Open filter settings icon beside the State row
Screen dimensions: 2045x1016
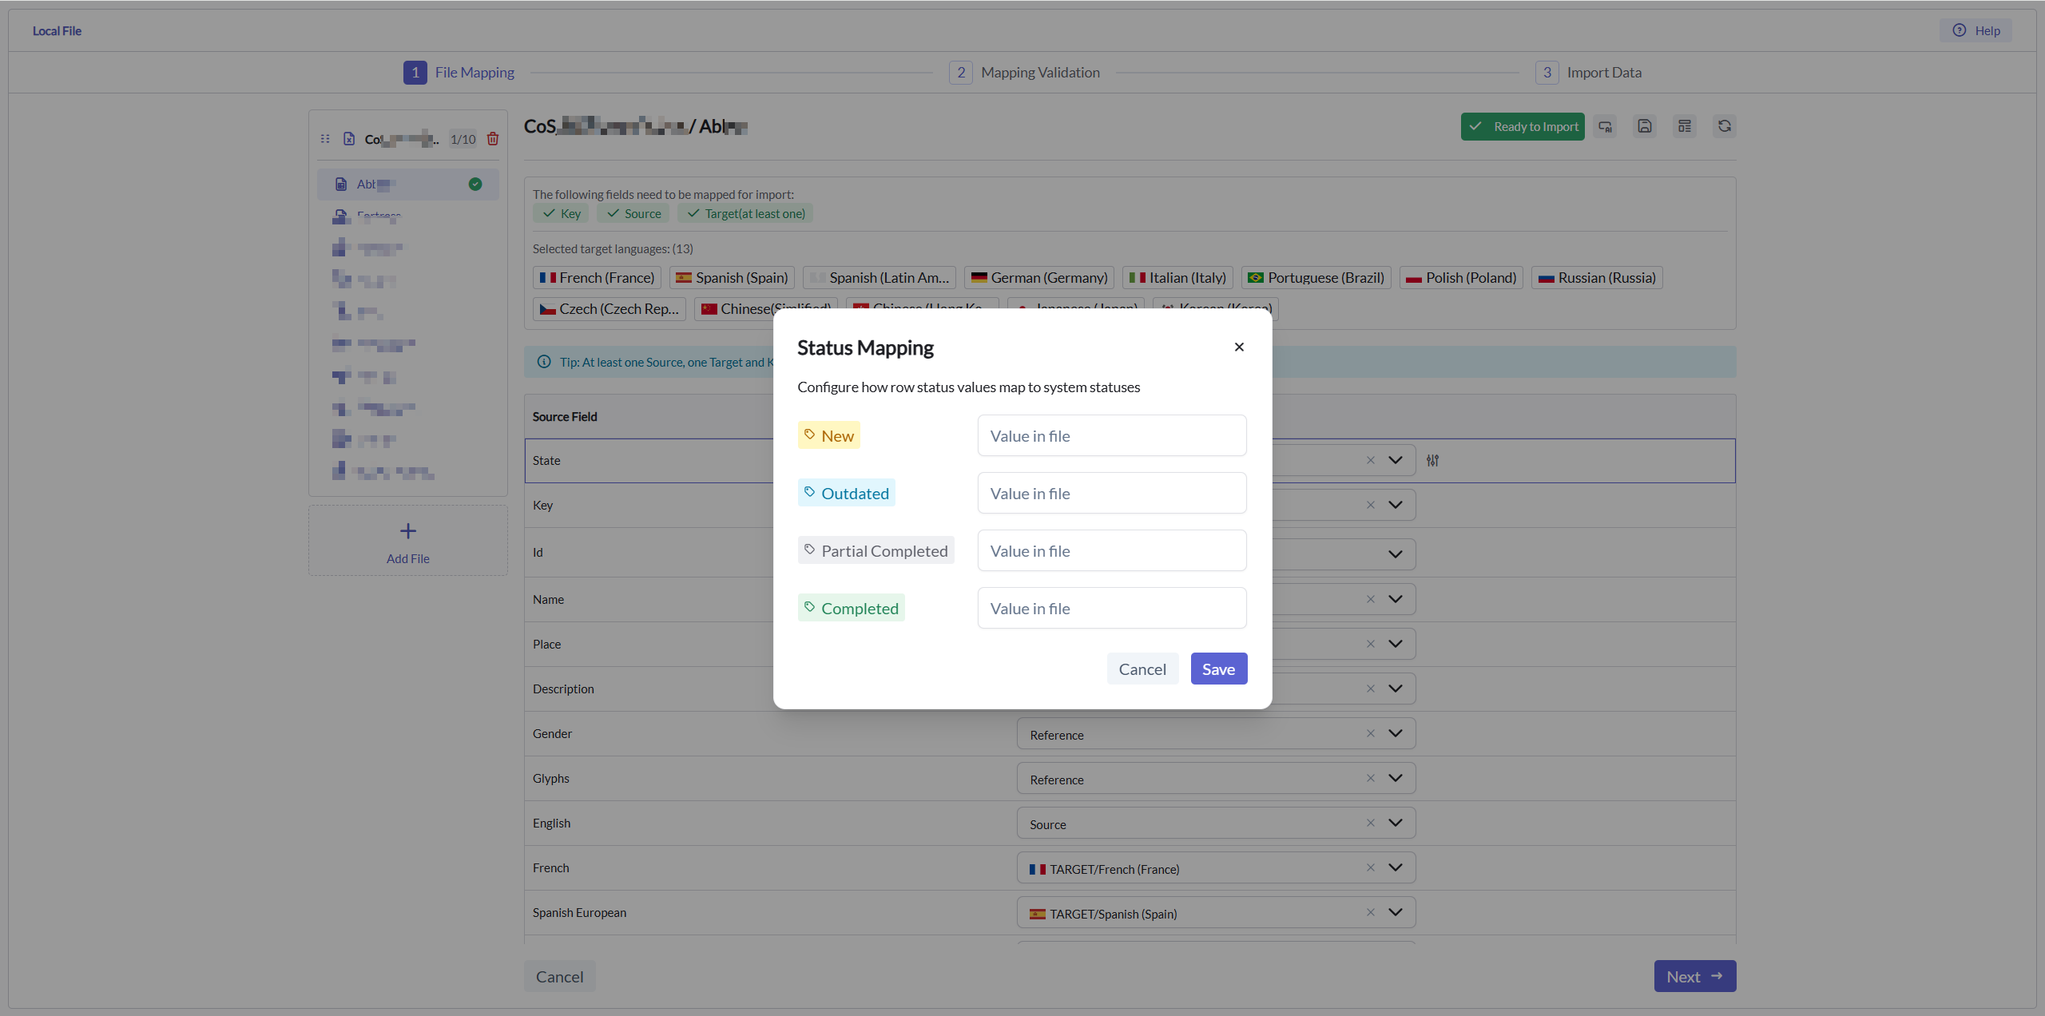coord(1431,460)
